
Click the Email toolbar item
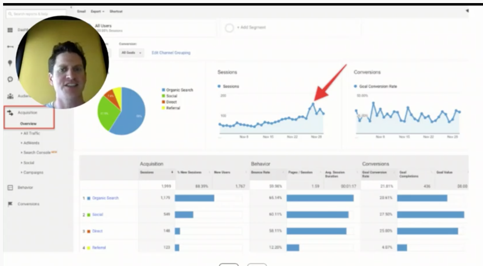pyautogui.click(x=81, y=12)
